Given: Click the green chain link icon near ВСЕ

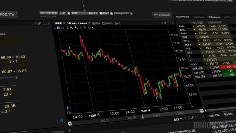Looking at the screenshot, I should point(192,117).
